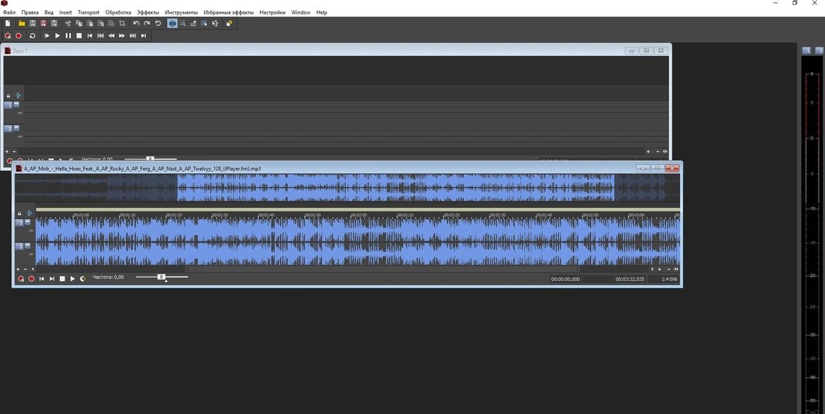Maximize the Звук 1 window

tap(646, 50)
